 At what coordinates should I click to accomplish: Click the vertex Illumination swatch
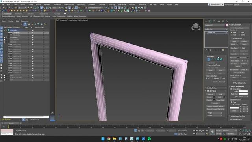243,94
